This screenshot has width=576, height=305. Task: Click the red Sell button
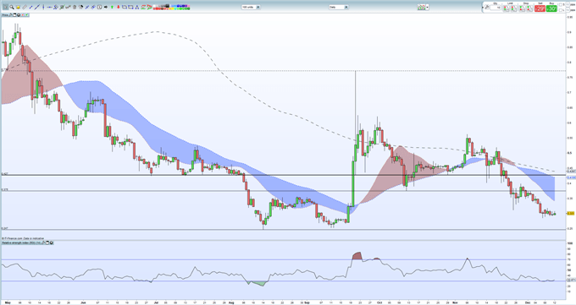(x=540, y=8)
